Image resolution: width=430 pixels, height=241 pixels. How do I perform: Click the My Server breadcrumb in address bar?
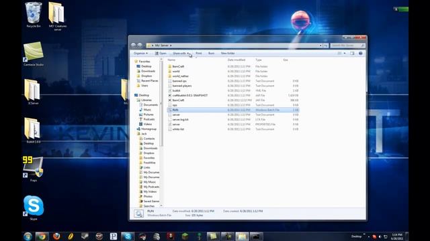pos(161,46)
